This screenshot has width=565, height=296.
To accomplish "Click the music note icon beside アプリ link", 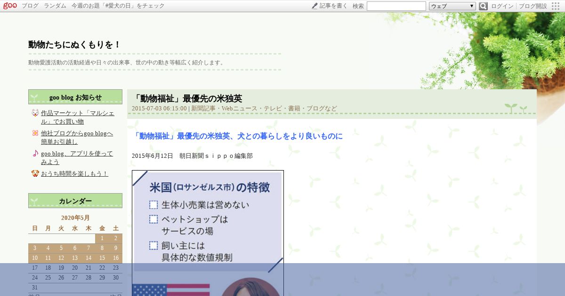I will pyautogui.click(x=35, y=153).
